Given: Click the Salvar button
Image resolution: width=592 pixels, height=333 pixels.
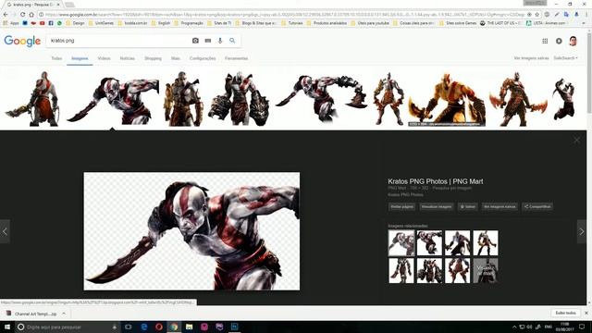Looking at the screenshot, I should 468,206.
